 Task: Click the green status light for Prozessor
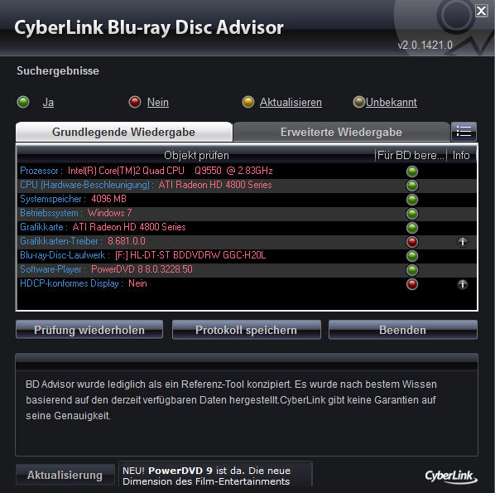point(412,172)
